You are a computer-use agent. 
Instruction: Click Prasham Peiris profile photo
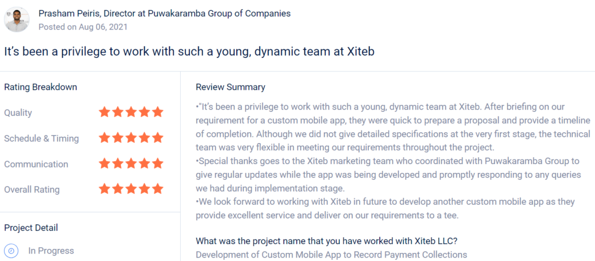coord(17,19)
